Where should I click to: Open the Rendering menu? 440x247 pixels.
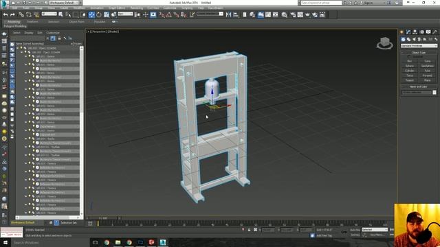click(x=136, y=8)
